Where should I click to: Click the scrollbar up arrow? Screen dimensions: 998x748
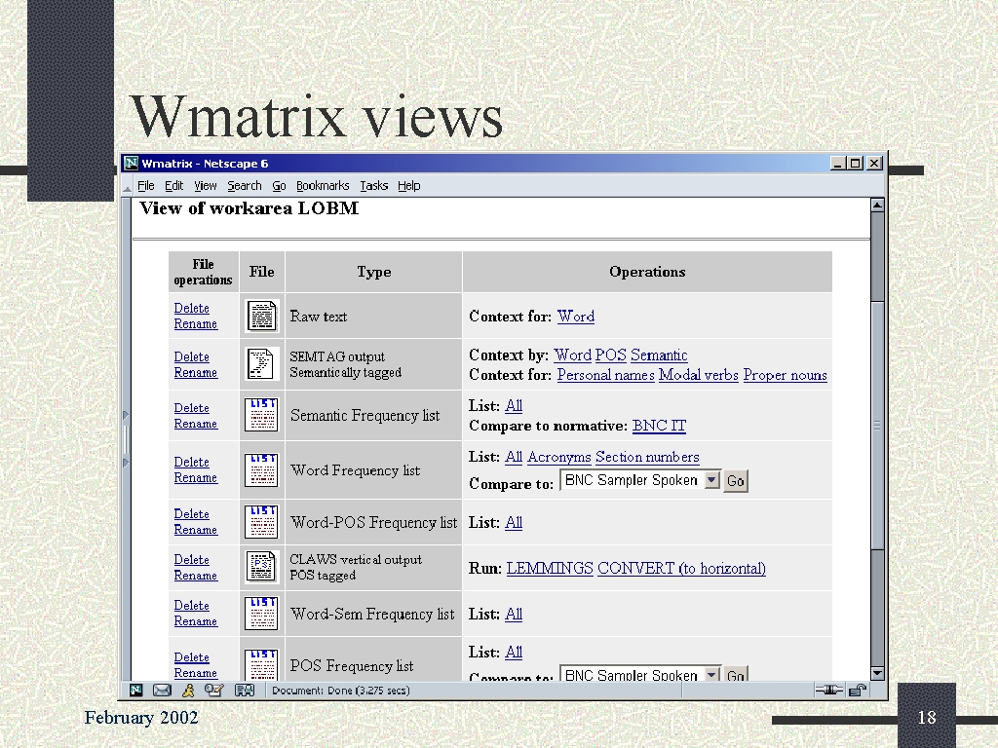click(877, 205)
